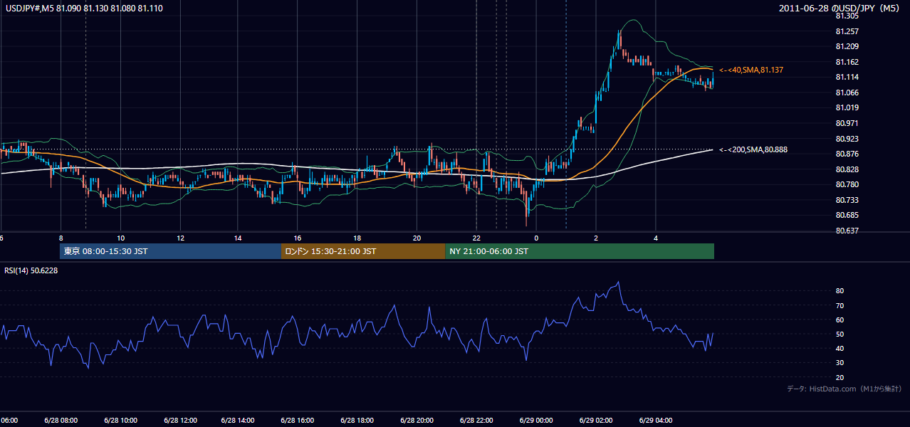The width and height of the screenshot is (910, 427).
Task: Click hour tick 12 under price chart
Action: [x=180, y=238]
